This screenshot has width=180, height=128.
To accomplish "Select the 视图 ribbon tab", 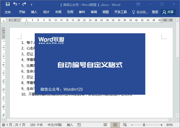I will click(106, 12).
